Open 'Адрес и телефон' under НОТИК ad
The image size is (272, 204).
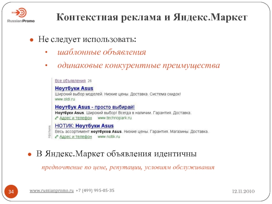[x=75, y=137]
